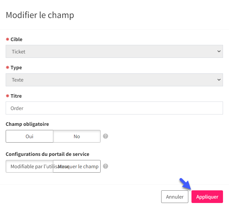Set Champ obligatoire to No
229x209 pixels.
pyautogui.click(x=77, y=136)
